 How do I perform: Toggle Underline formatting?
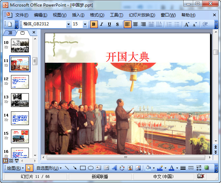click(109, 24)
